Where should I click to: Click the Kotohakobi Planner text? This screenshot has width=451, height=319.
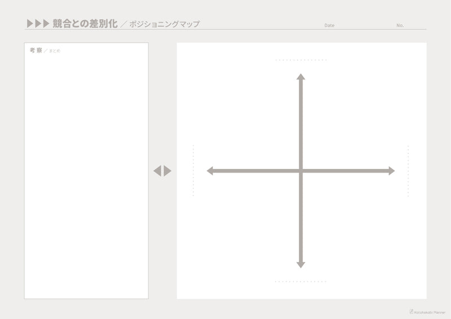pyautogui.click(x=430, y=312)
